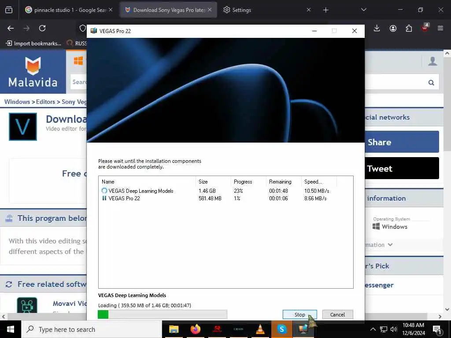Viewport: 451px width, 338px height.
Task: Stop the VEGAS Pro download
Action: click(299, 314)
